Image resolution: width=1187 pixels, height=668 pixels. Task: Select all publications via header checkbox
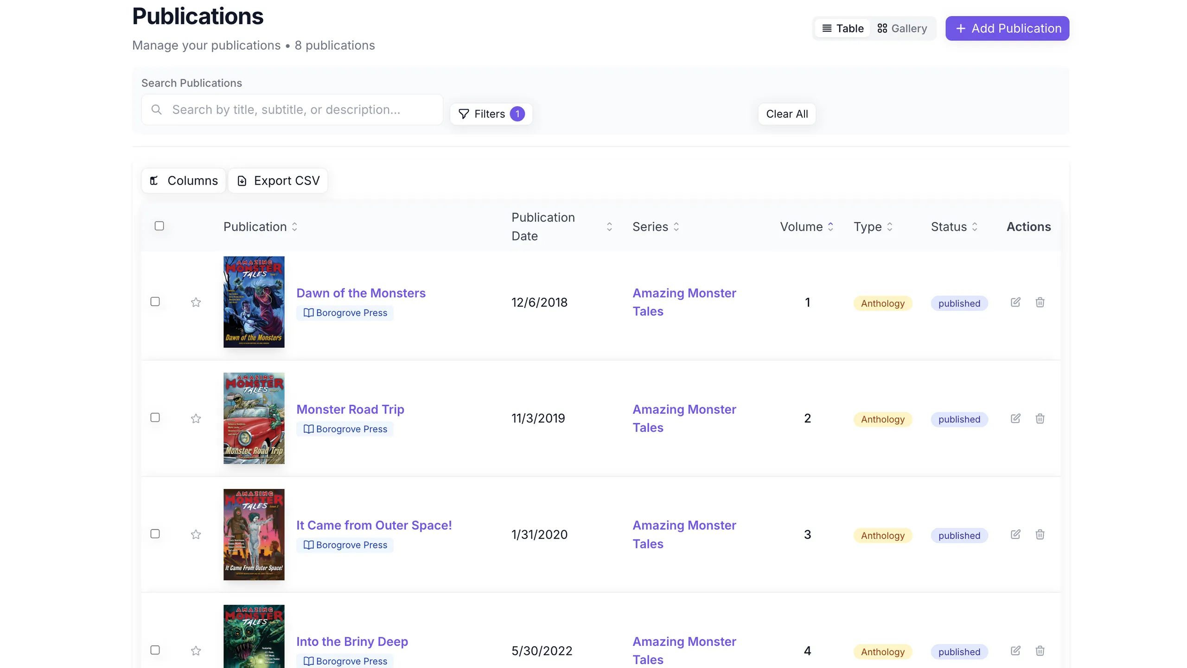pos(160,226)
